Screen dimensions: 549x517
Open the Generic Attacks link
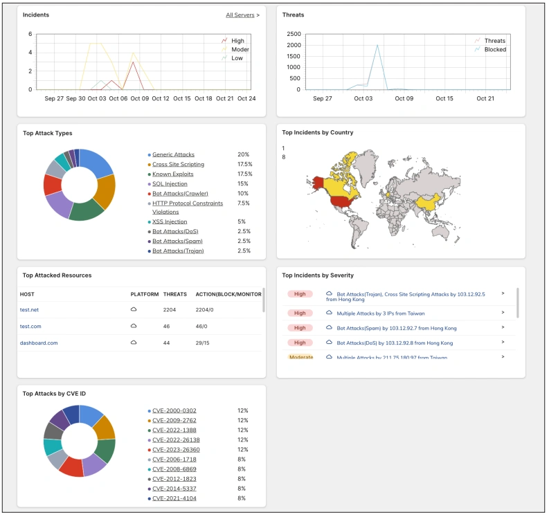click(173, 155)
